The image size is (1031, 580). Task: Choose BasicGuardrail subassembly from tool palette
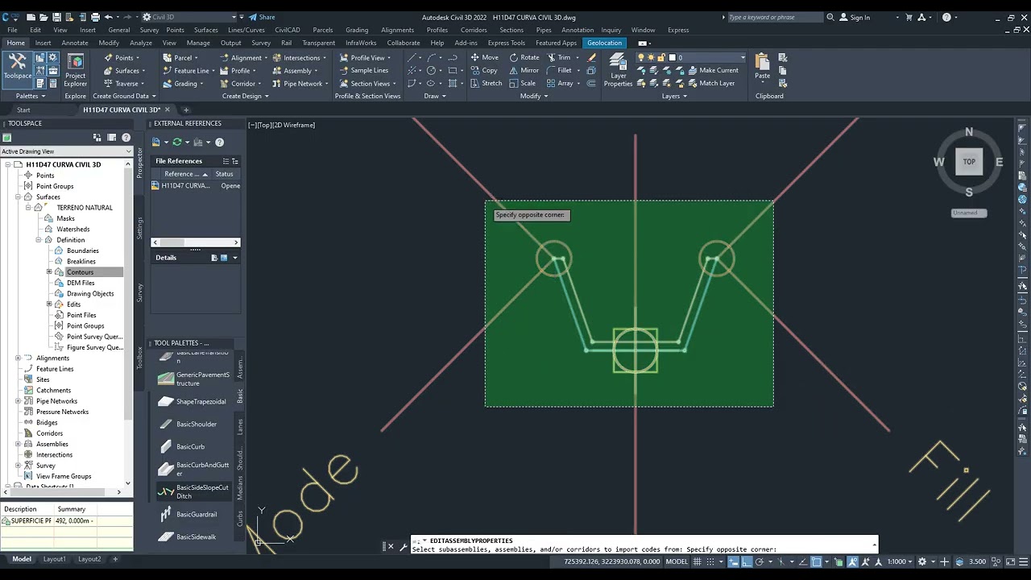pyautogui.click(x=188, y=514)
